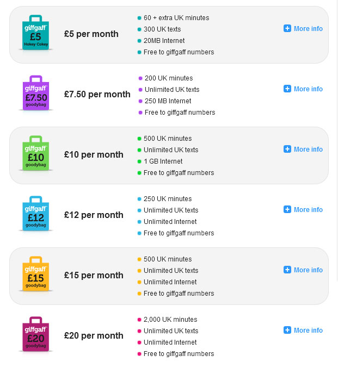Screen dimensions: 344x368
Task: Expand plus icon beside £7.50 plan
Action: (x=287, y=89)
